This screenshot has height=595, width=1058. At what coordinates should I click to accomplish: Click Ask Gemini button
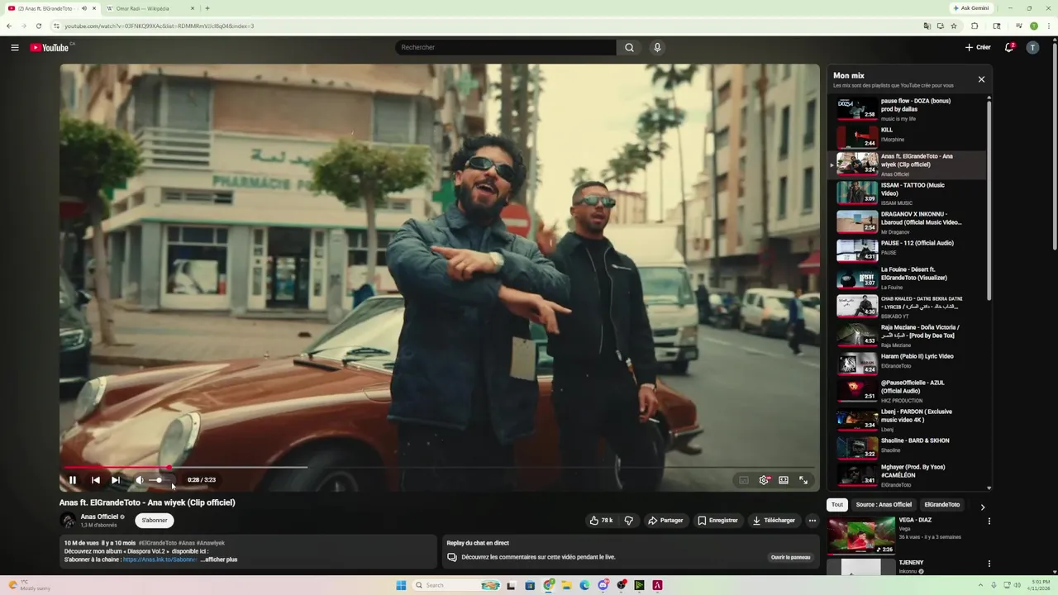point(971,8)
